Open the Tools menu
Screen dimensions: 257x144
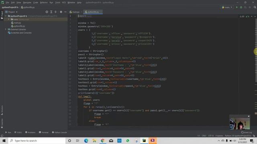tap(57, 3)
